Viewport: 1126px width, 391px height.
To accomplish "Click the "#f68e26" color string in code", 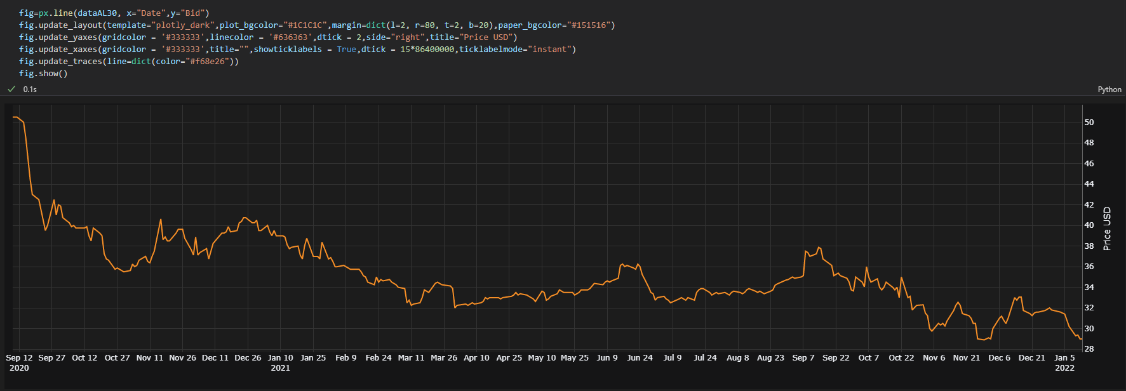I will [x=207, y=61].
